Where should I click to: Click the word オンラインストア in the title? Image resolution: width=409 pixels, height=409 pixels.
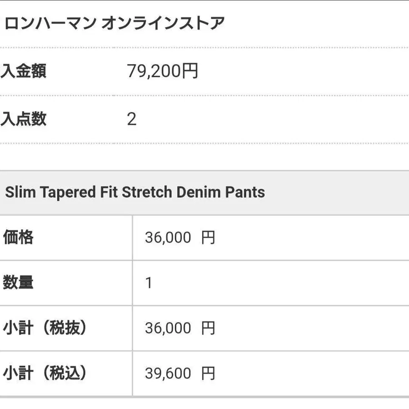(x=163, y=23)
